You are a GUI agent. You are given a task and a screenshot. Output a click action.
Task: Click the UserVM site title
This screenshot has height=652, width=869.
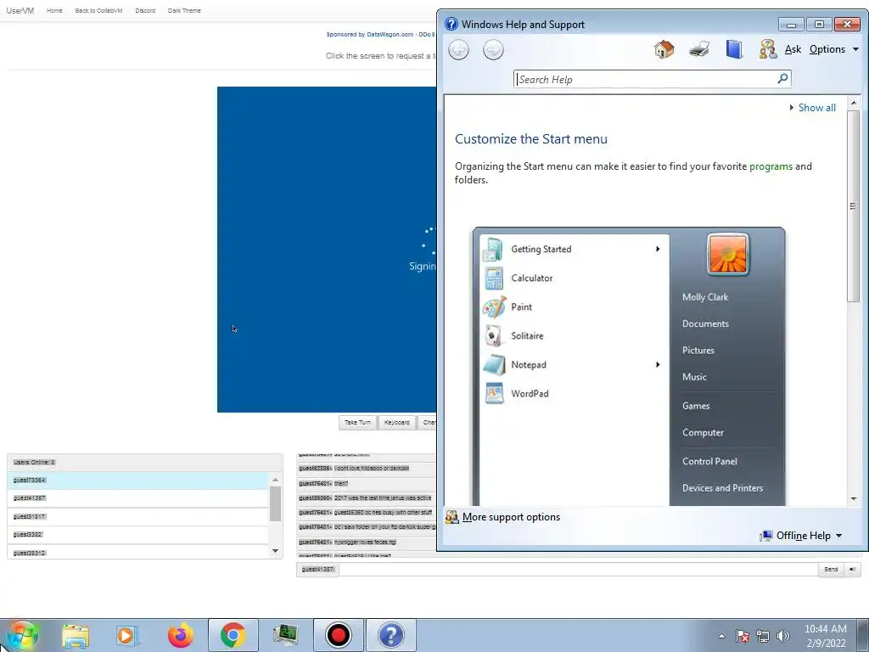click(20, 10)
